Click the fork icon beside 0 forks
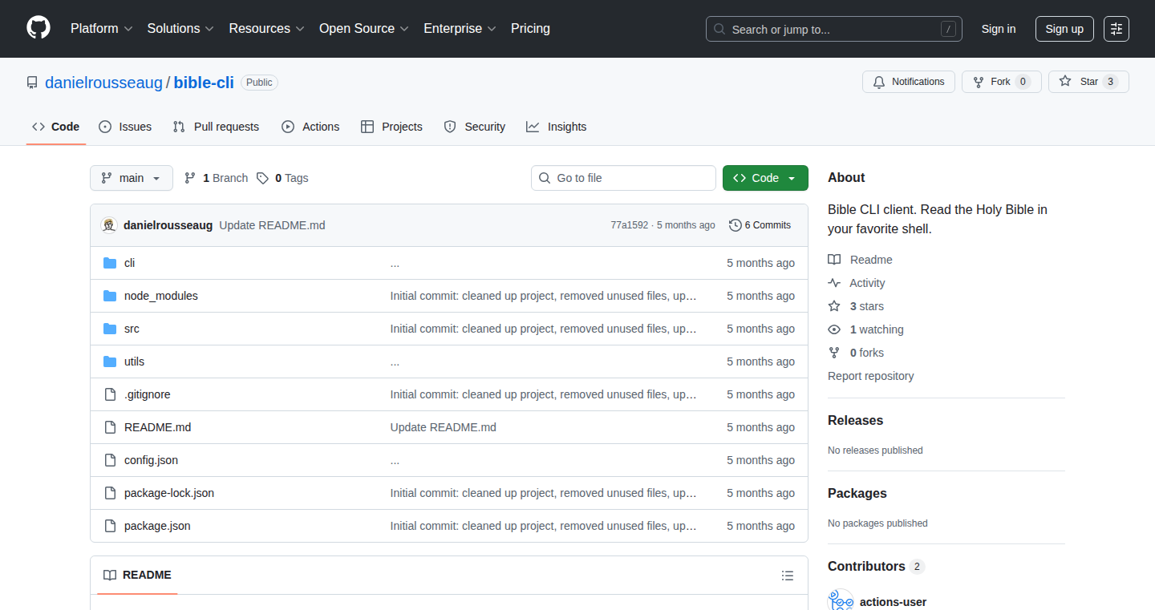The height and width of the screenshot is (610, 1155). coord(834,353)
